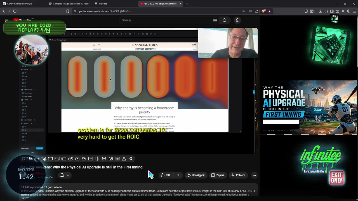This screenshot has width=358, height=201.
Task: Open the extensions puzzle icon
Action: click(x=306, y=11)
